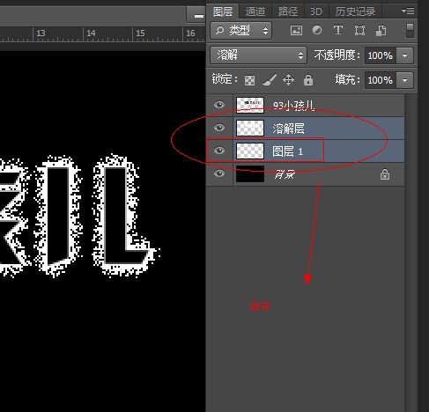Lock position move icon
Viewport: 429px width, 412px height.
(288, 80)
